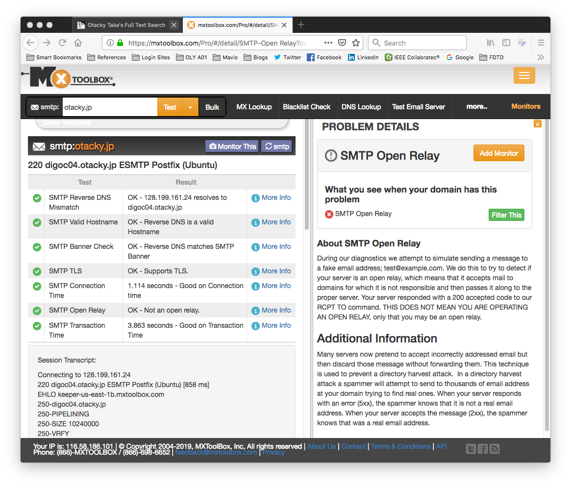Open More Info for SMTP Reverse DNS Mismatch

(x=272, y=197)
